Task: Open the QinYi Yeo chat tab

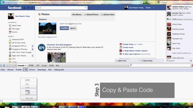Action: coord(127,61)
